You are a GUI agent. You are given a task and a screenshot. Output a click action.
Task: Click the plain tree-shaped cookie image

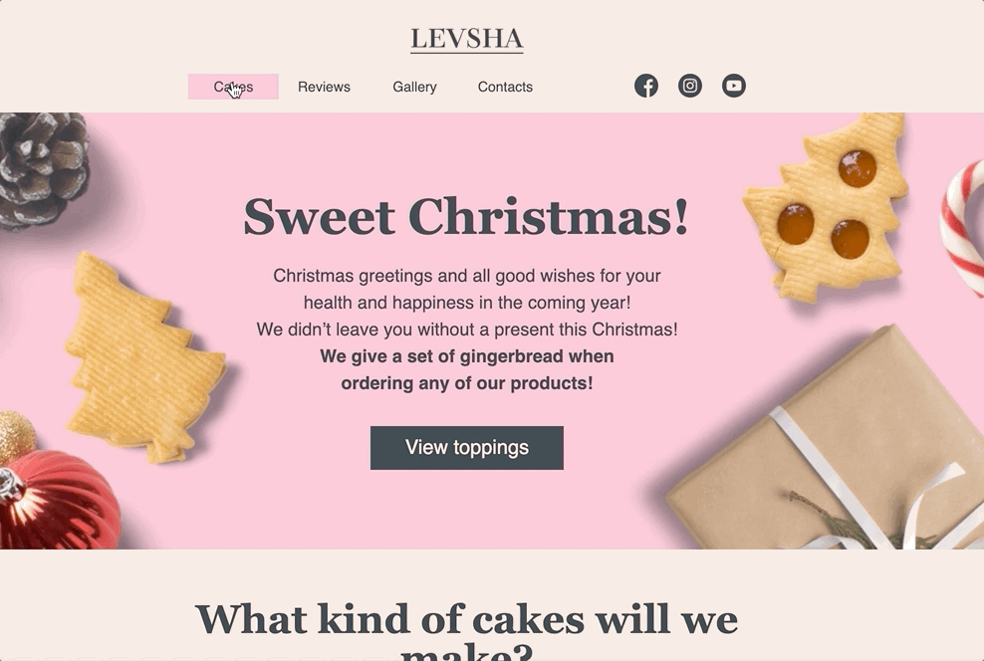click(145, 357)
